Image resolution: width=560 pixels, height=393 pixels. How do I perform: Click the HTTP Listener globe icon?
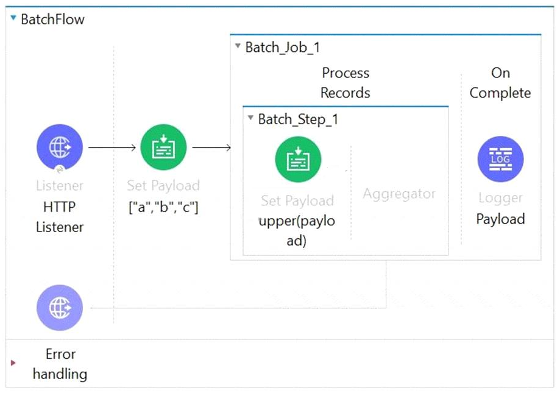point(59,147)
